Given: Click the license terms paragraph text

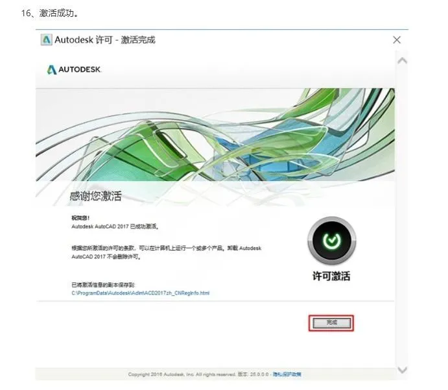Looking at the screenshot, I should point(166,252).
